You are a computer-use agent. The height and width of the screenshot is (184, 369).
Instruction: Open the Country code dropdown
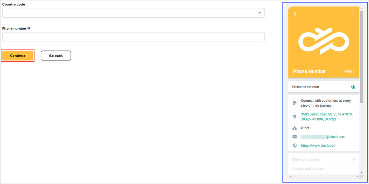(x=133, y=13)
